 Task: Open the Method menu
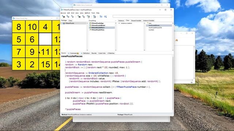87,13
